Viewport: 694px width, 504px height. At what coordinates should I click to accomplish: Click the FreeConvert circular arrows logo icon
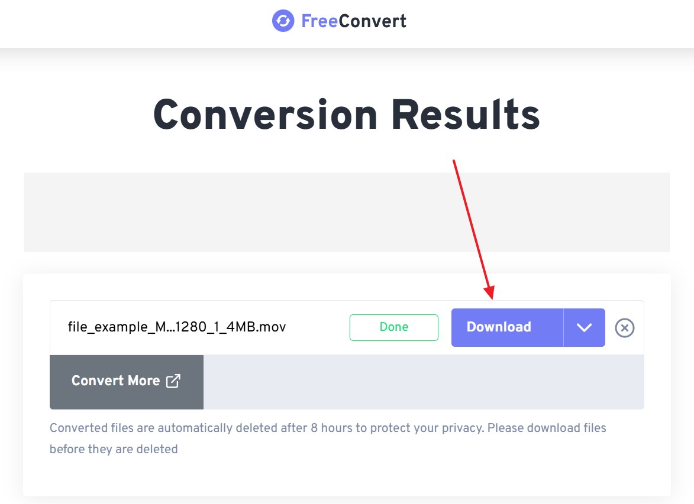(283, 20)
